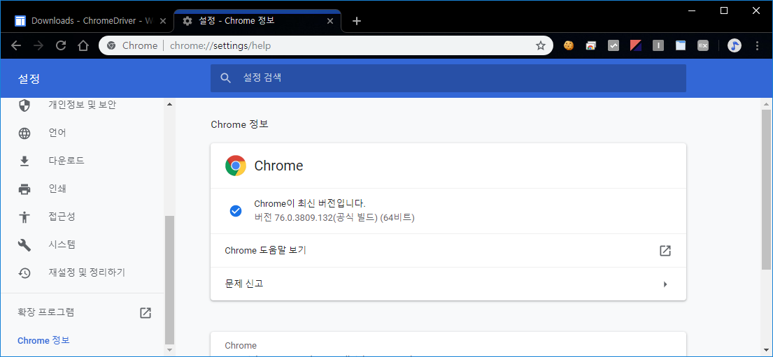Bookmark this page with the star icon

[x=541, y=46]
